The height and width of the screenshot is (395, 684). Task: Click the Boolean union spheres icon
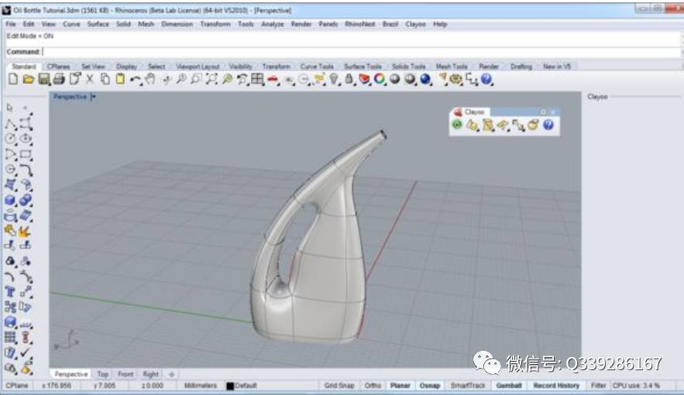point(26,200)
